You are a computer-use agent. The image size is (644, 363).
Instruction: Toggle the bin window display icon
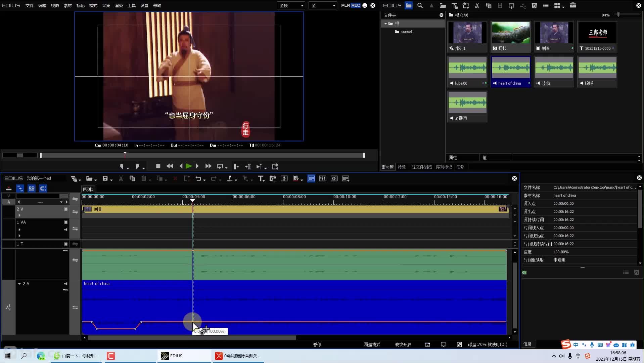[x=311, y=178]
